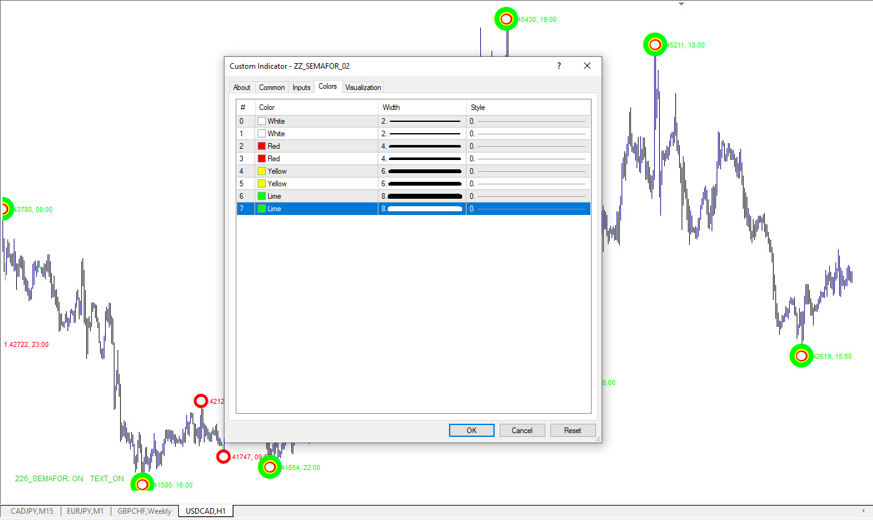Click the semafor marker labeled 41500, 16:00

click(142, 484)
